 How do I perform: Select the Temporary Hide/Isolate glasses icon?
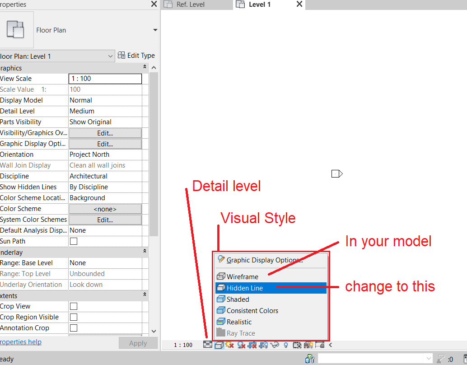[x=274, y=344]
